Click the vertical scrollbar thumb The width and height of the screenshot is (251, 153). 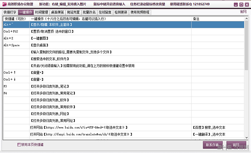pyautogui.click(x=246, y=45)
